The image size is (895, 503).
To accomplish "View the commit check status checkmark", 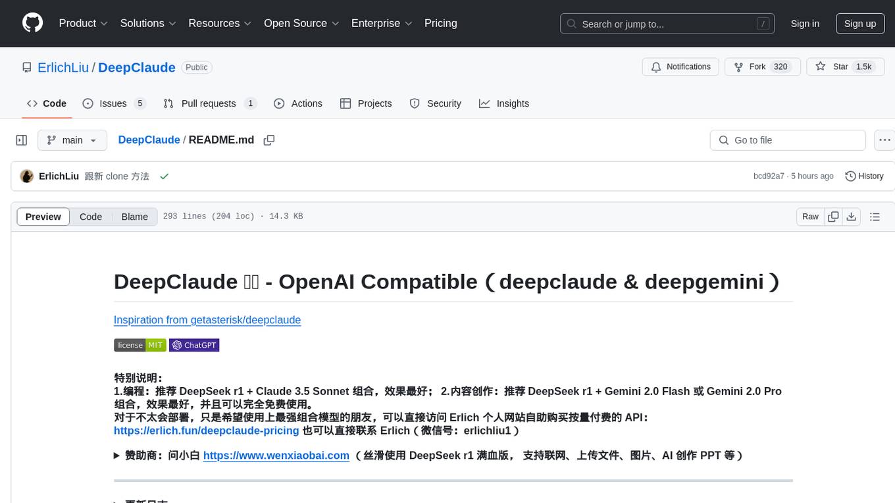I will tap(165, 176).
